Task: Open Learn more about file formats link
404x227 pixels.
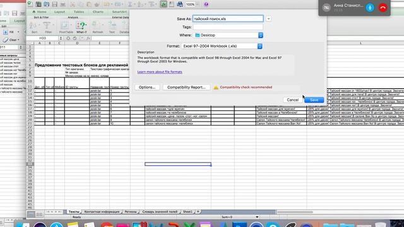Action: click(x=160, y=72)
